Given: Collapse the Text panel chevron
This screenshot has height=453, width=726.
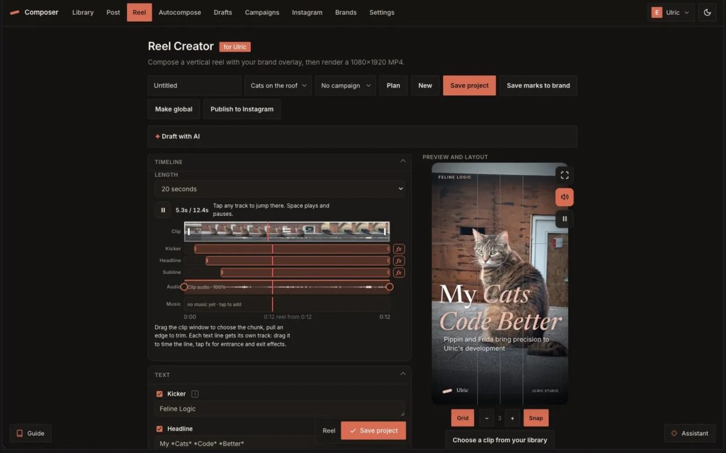Looking at the screenshot, I should [x=403, y=374].
